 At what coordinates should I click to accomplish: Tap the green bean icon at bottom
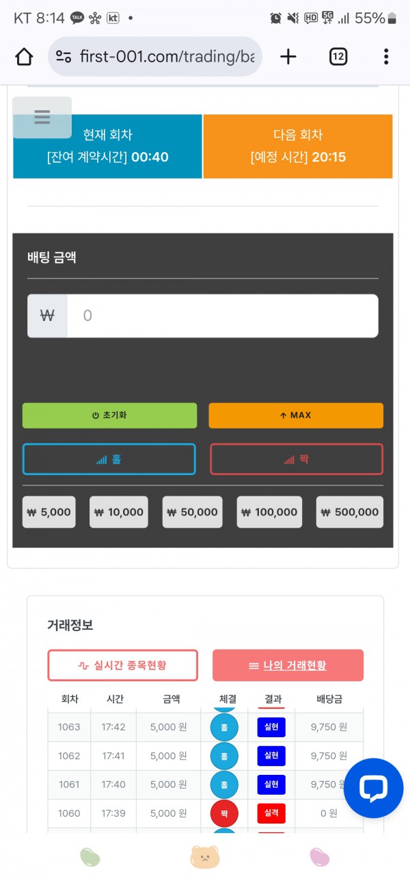tap(90, 856)
